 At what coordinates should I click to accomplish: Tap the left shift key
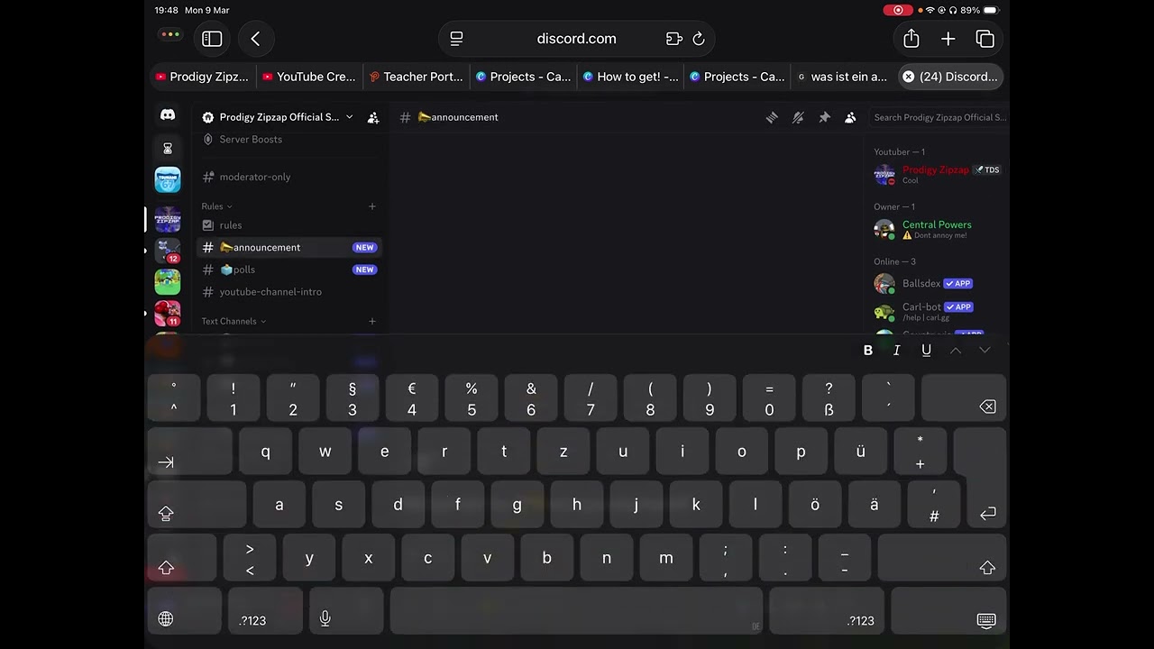pyautogui.click(x=182, y=558)
